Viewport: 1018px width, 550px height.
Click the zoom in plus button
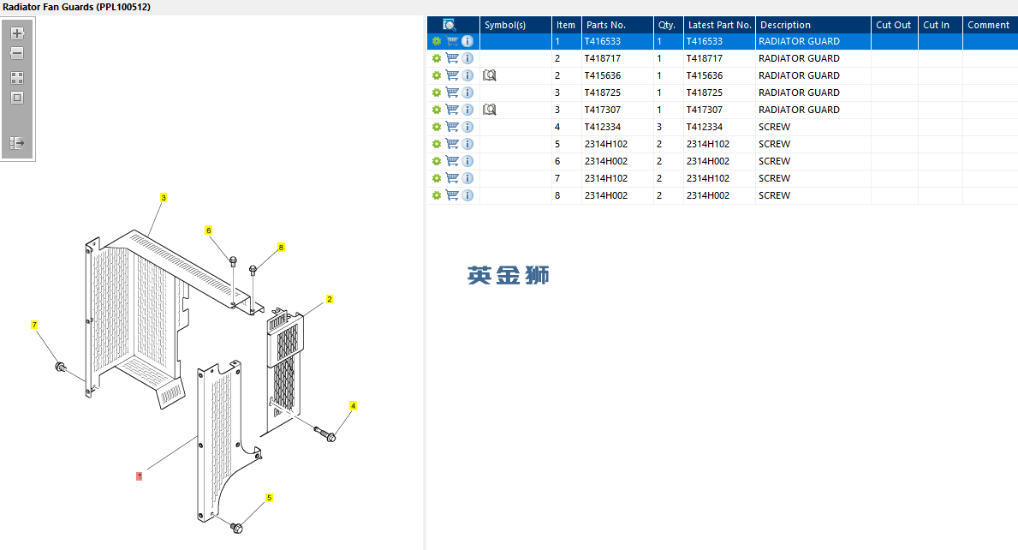tap(17, 33)
